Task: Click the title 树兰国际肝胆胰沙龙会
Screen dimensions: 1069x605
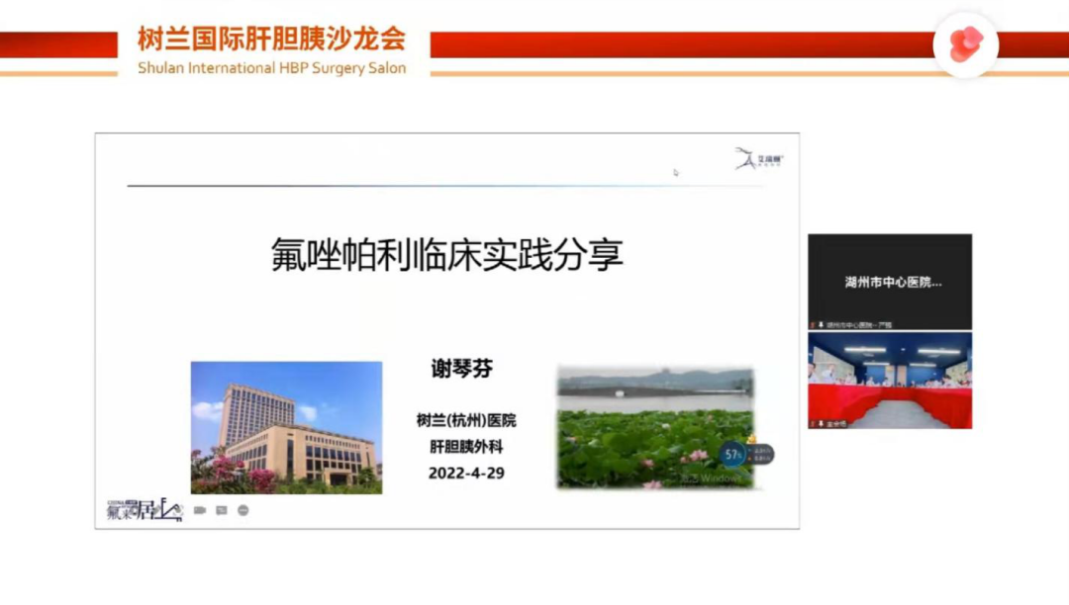Action: pyautogui.click(x=272, y=39)
